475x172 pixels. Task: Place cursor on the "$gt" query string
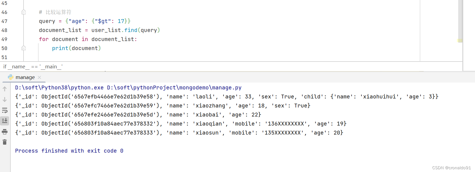103,21
